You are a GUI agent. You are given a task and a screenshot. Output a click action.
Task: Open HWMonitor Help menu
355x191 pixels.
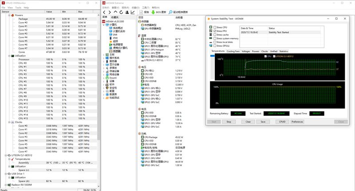26,8
